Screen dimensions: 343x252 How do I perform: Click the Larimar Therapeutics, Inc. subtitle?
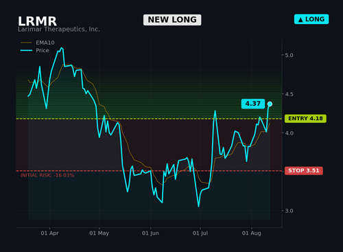(x=59, y=30)
